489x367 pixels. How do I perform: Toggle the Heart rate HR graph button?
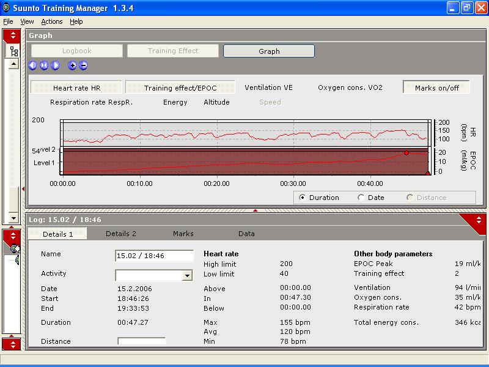pyautogui.click(x=76, y=88)
